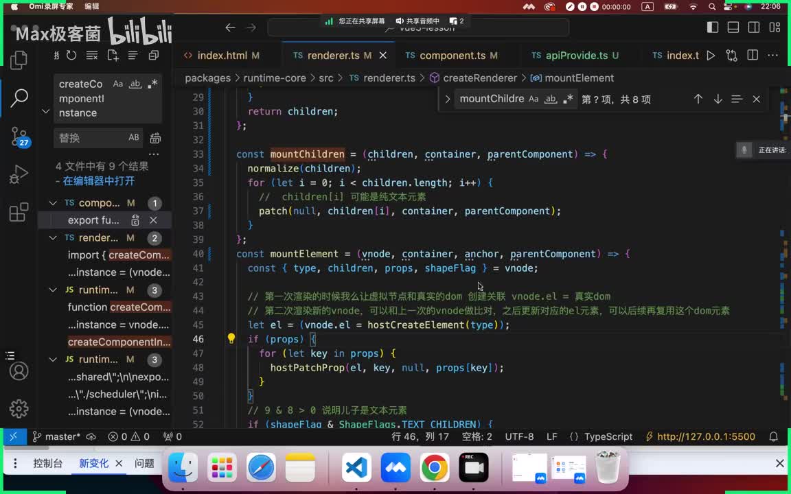Click the lightbulb code action on line 46
This screenshot has width=791, height=494.
[231, 339]
